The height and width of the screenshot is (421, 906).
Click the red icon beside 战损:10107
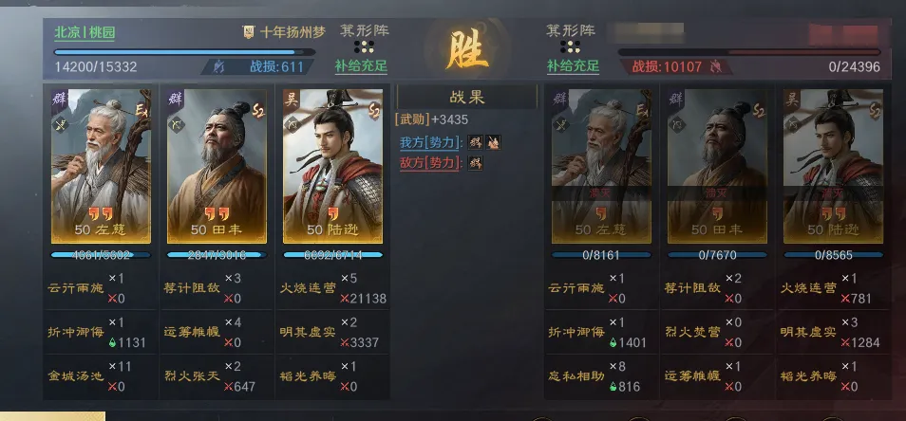coord(716,67)
